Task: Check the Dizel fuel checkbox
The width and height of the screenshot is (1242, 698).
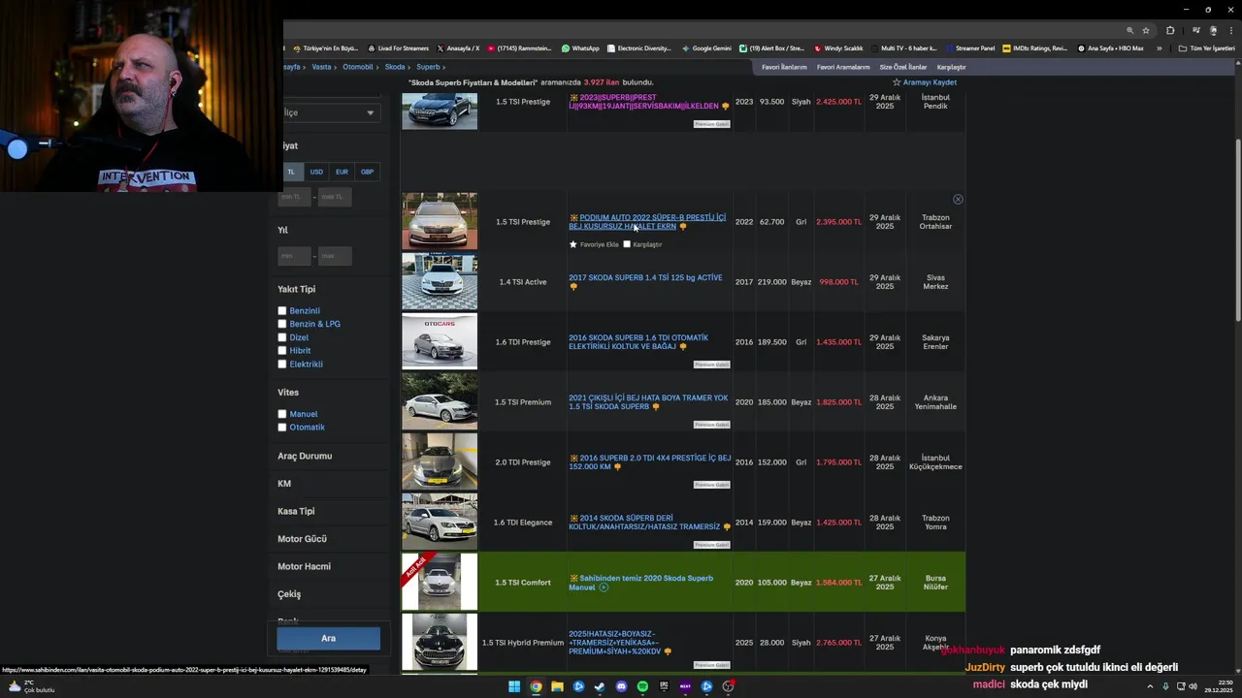Action: (282, 337)
